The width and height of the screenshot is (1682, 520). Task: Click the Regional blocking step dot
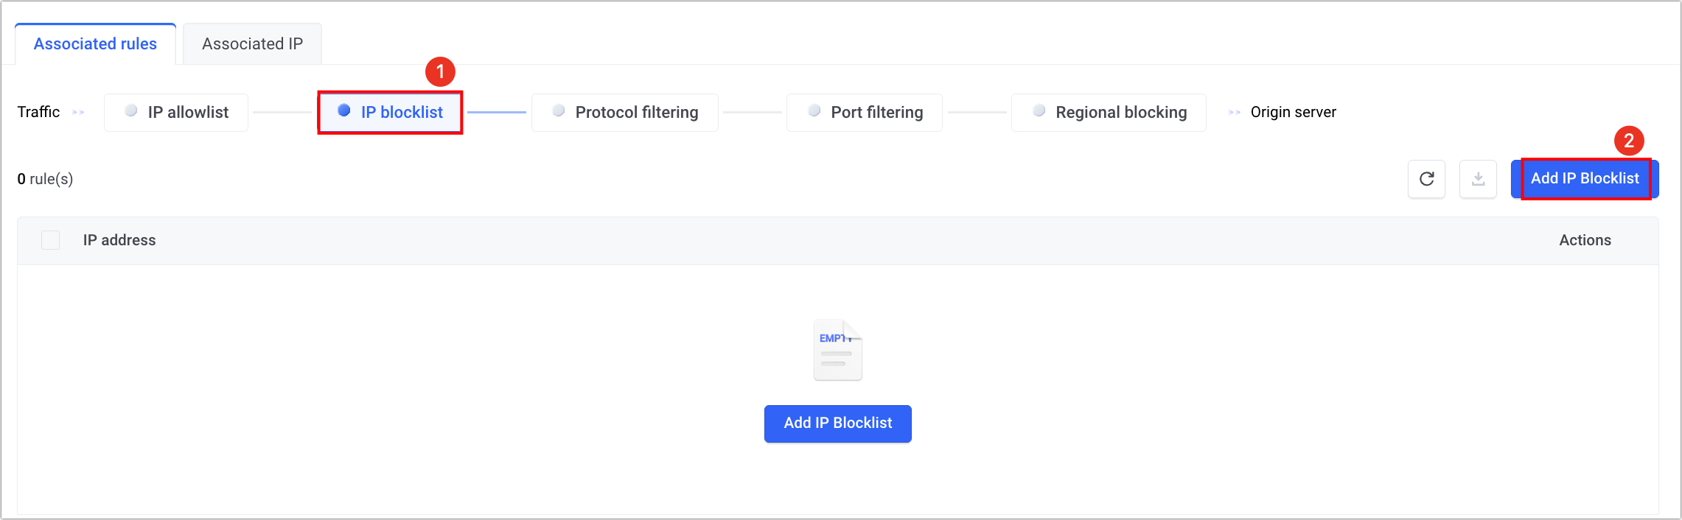point(1039,110)
